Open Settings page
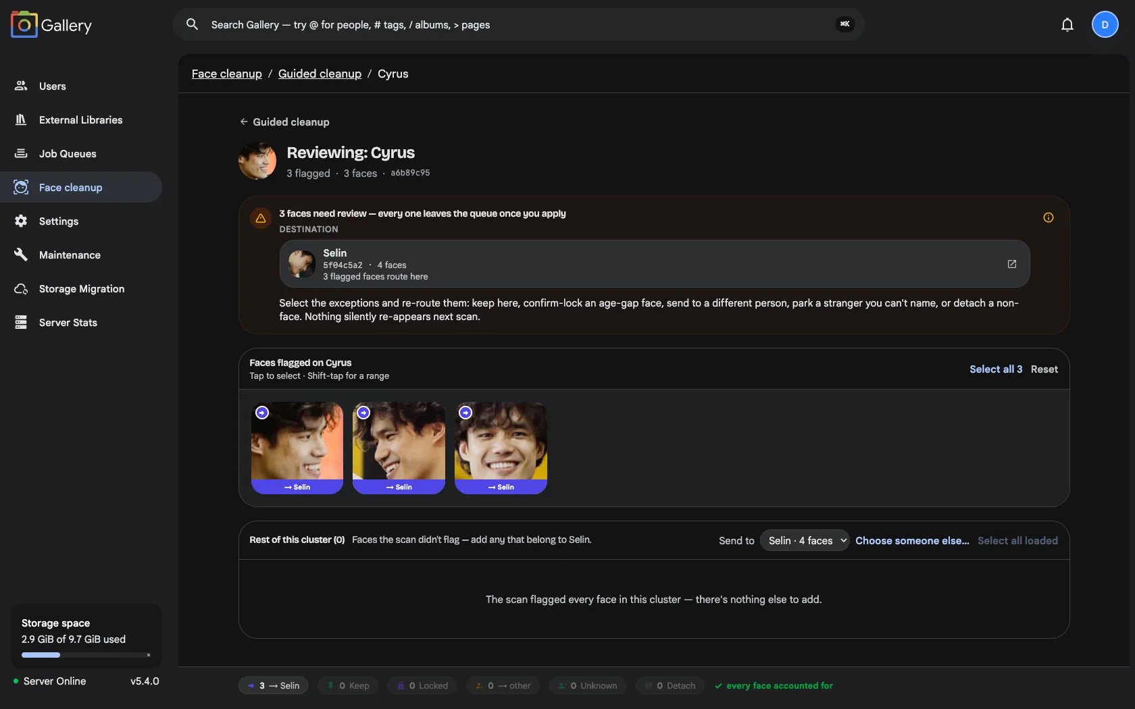This screenshot has height=709, width=1135. click(x=81, y=221)
